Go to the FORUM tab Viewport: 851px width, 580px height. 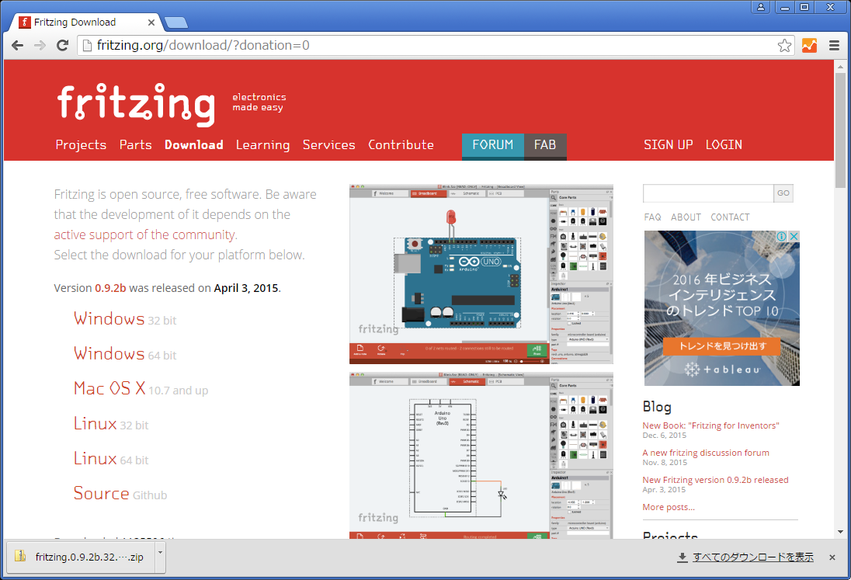(493, 145)
